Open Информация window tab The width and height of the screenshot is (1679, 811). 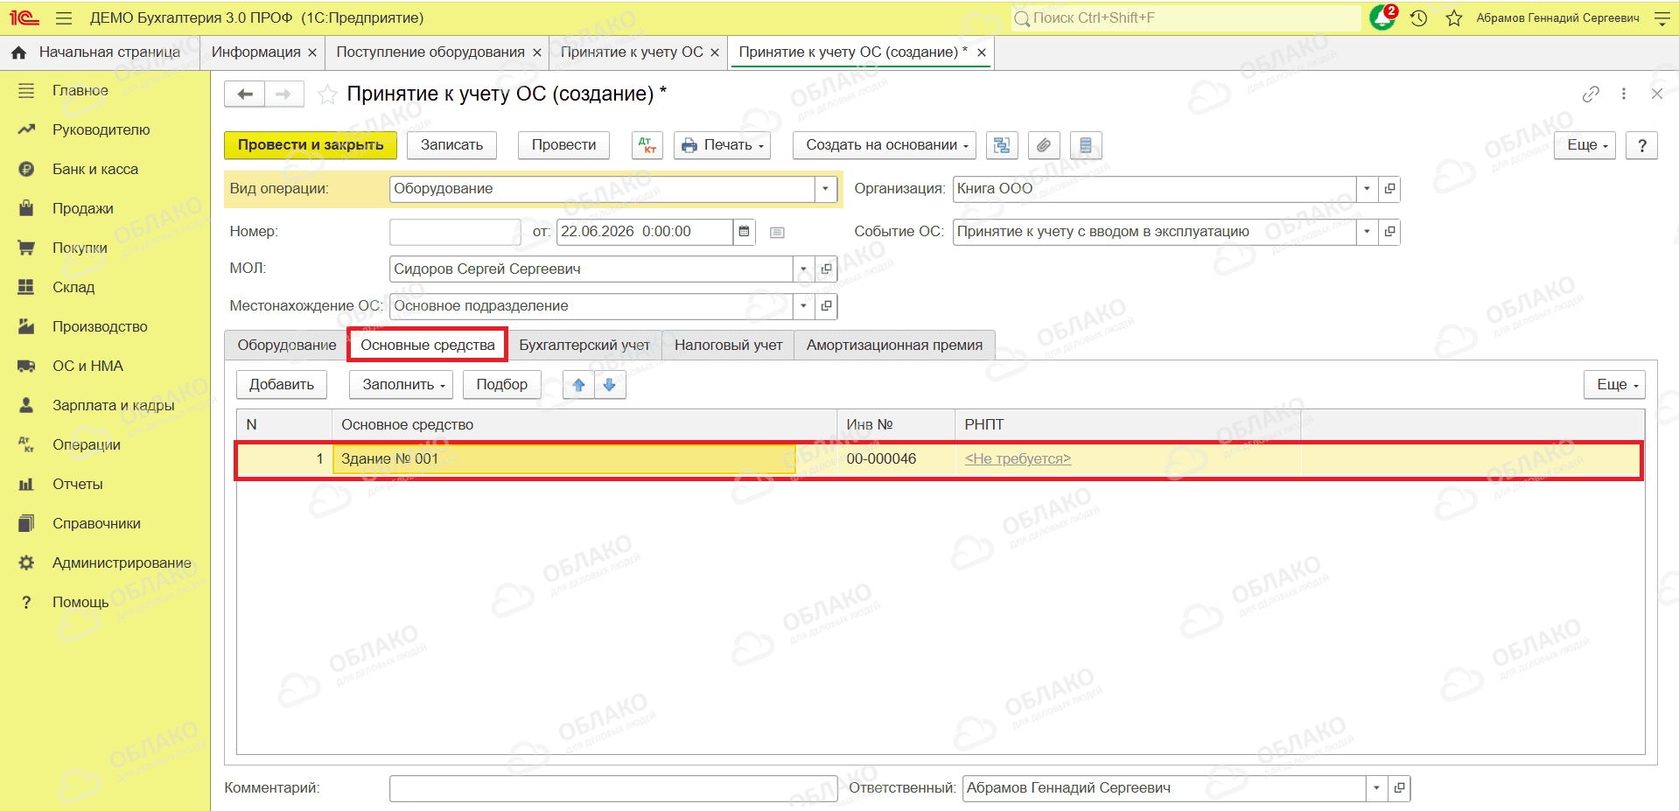255,52
